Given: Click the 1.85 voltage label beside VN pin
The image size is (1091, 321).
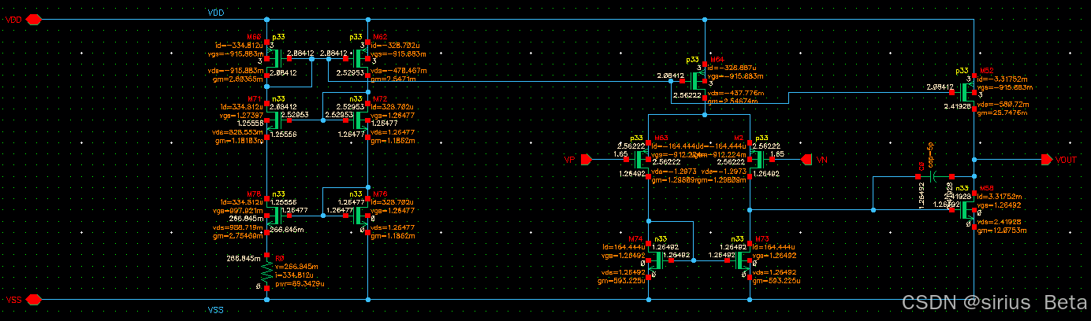Looking at the screenshot, I should click(x=776, y=154).
